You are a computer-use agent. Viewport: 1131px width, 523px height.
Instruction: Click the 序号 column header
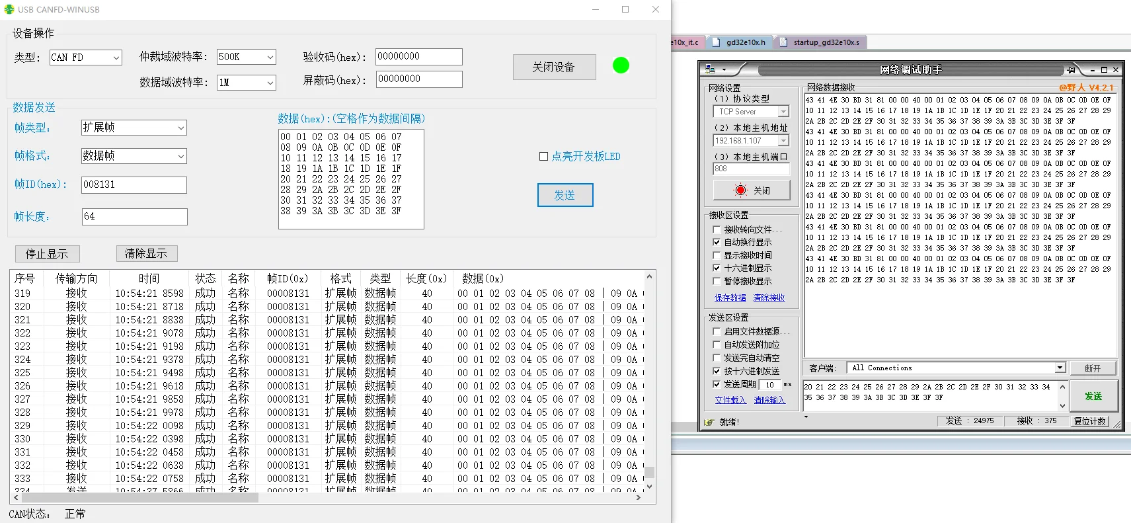[x=24, y=278]
